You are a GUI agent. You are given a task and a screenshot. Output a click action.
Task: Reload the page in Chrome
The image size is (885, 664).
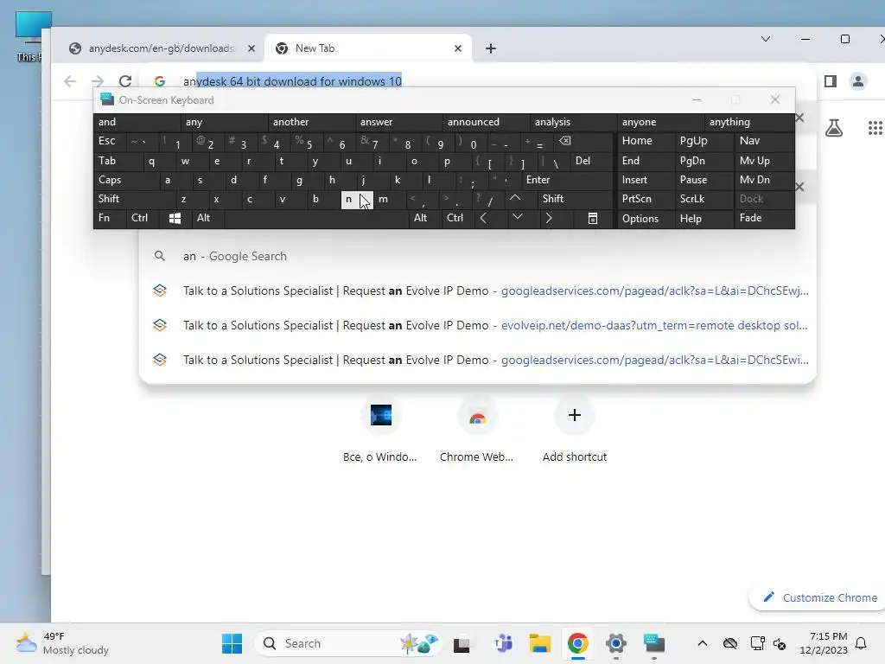tap(125, 81)
